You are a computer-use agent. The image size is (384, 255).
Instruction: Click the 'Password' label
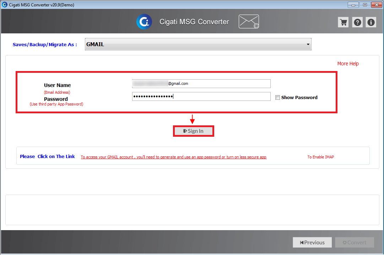point(56,99)
